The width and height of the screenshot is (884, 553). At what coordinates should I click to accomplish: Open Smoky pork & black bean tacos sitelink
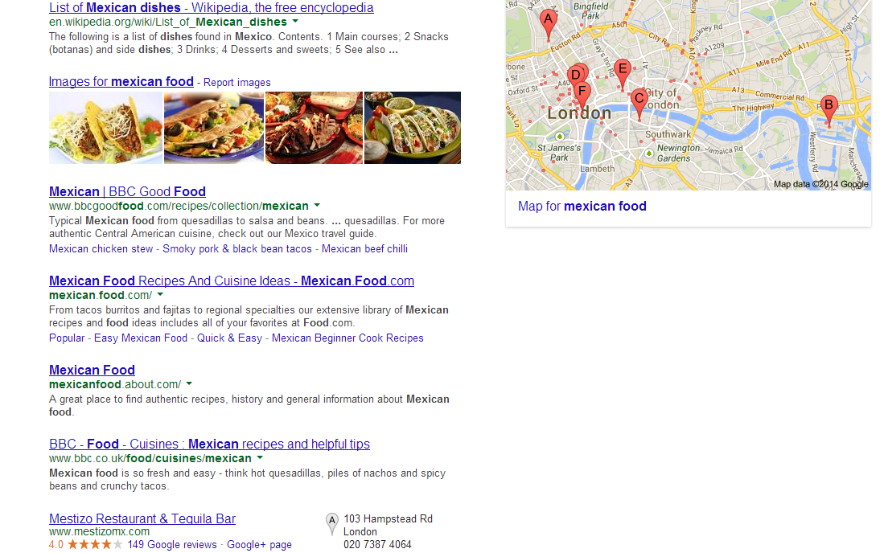pyautogui.click(x=236, y=249)
